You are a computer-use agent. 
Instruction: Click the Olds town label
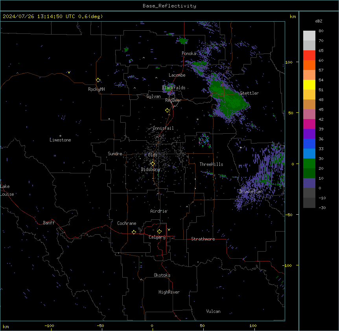[153, 155]
